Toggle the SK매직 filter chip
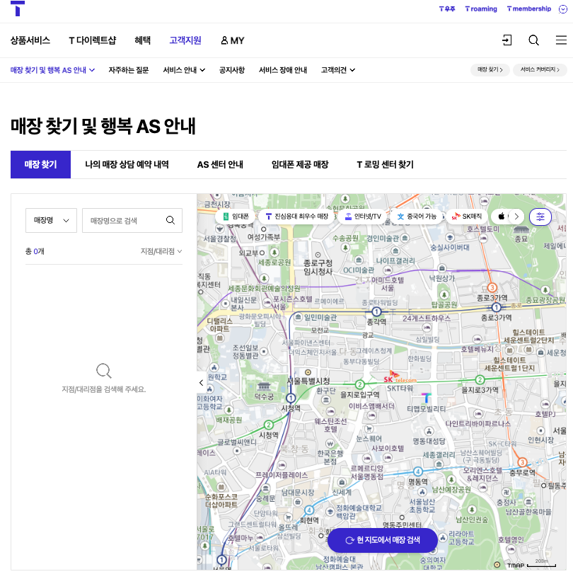 [467, 217]
